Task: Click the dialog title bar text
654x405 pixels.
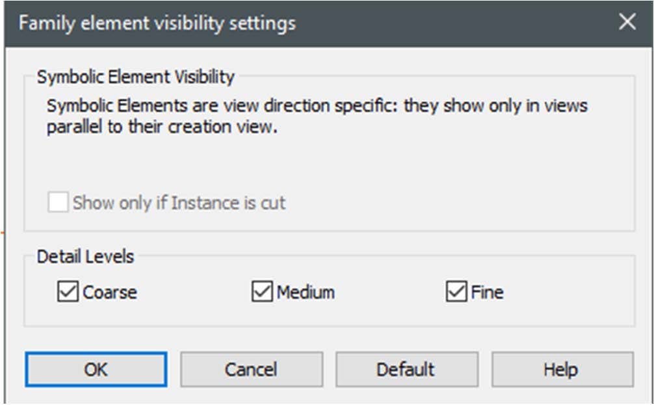Action: tap(157, 23)
